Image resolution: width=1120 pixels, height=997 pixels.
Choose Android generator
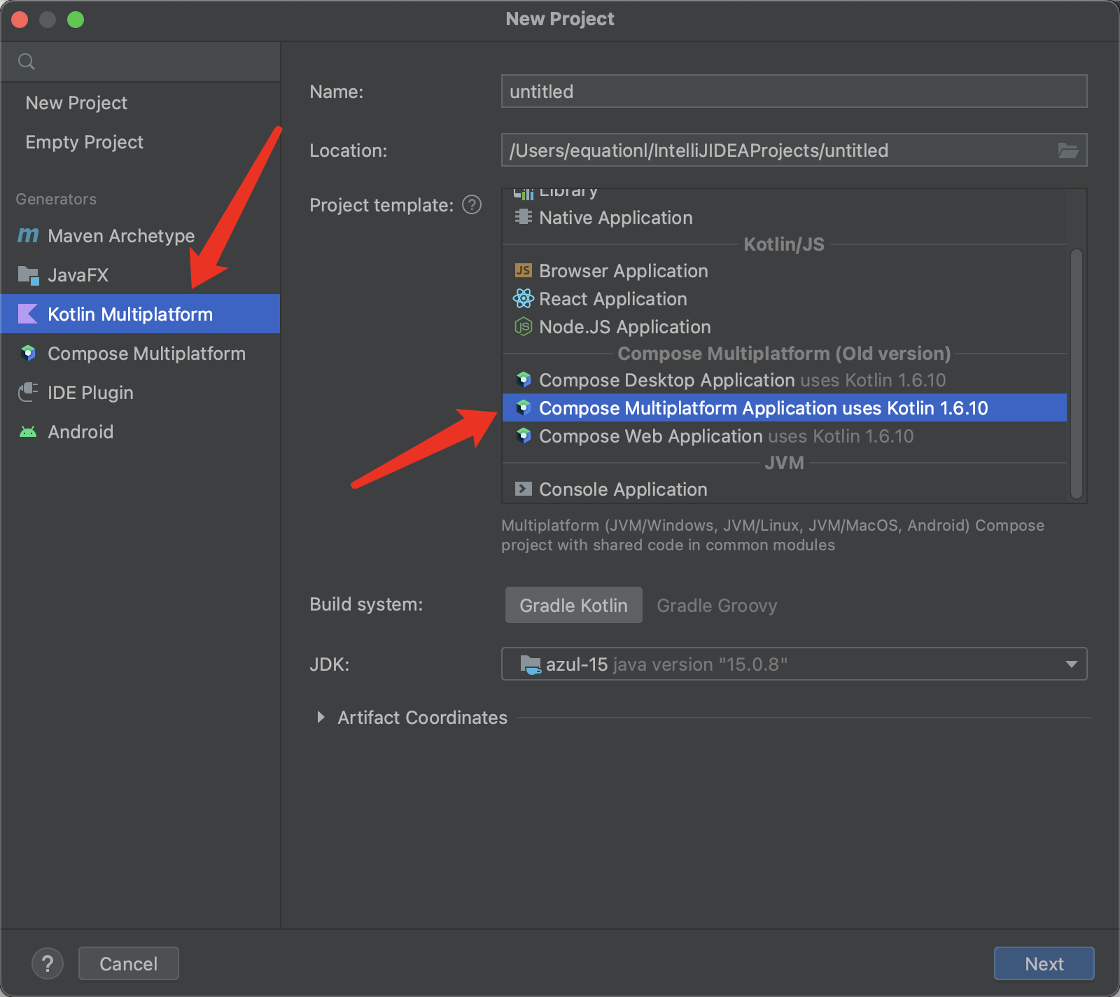click(140, 432)
